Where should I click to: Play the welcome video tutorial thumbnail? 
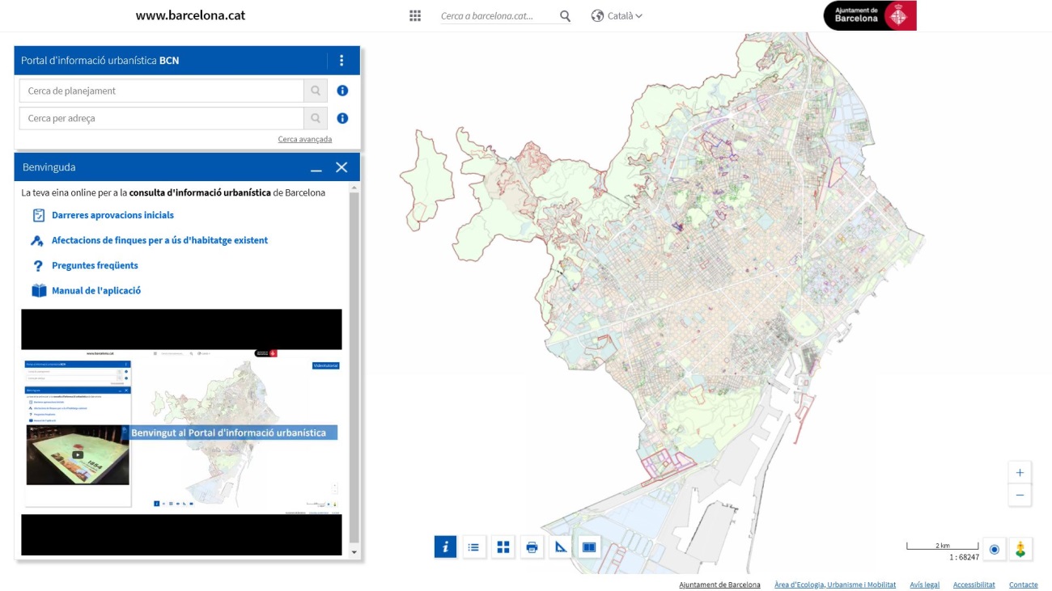pos(78,454)
